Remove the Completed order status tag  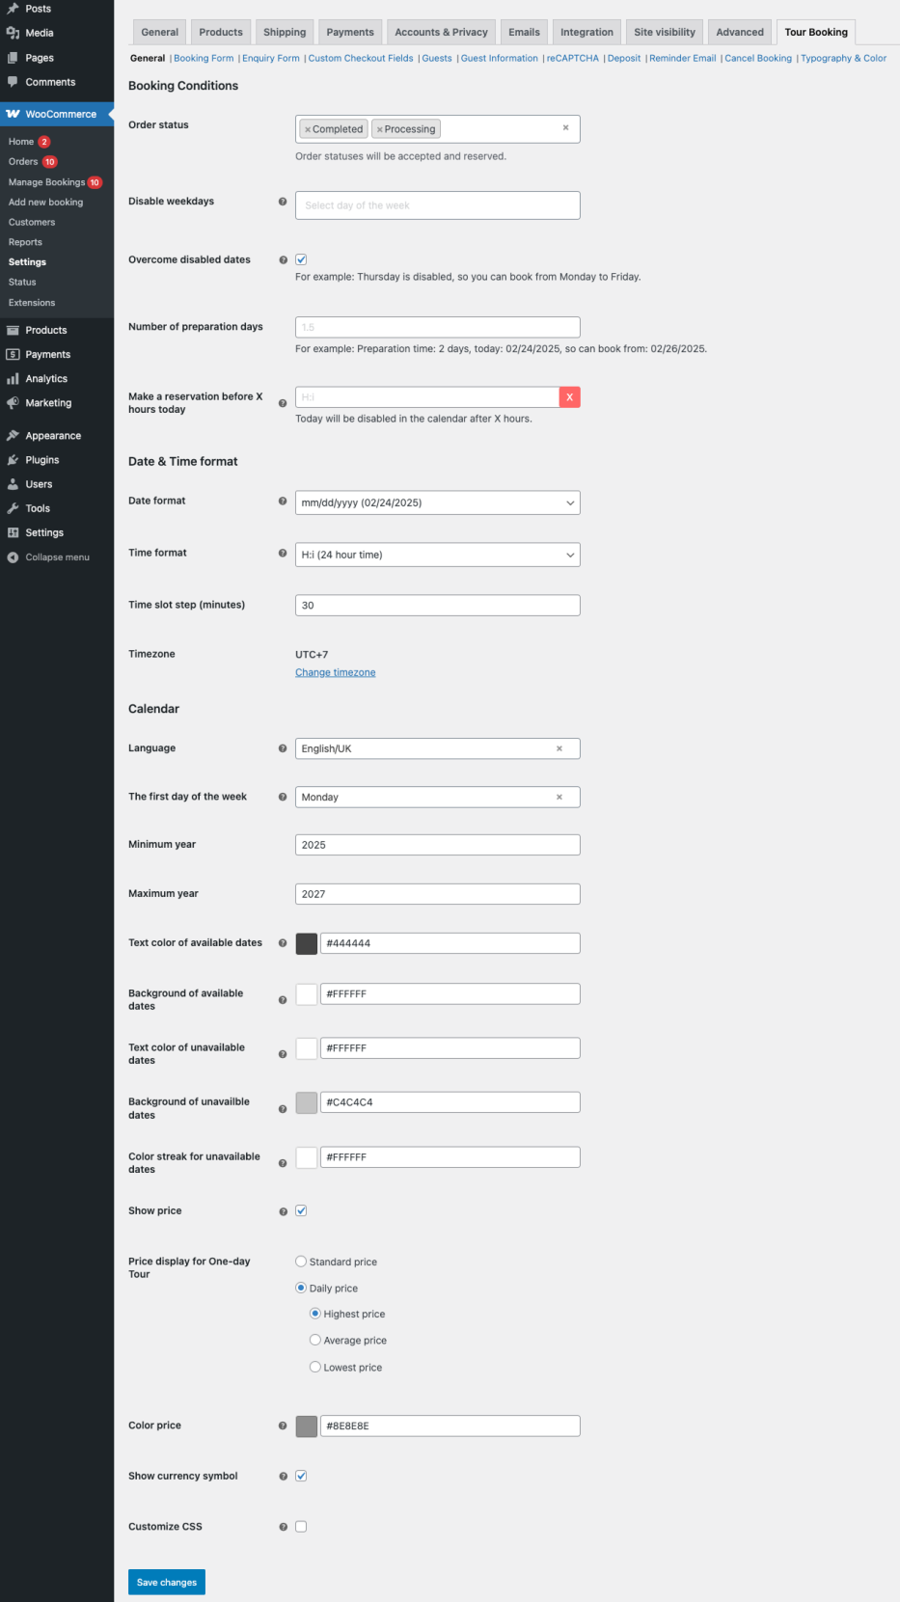(x=308, y=129)
